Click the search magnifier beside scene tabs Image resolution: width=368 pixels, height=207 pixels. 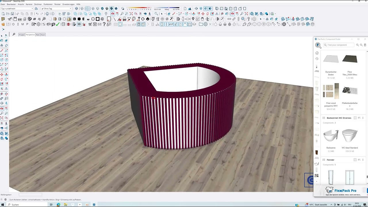[14, 34]
